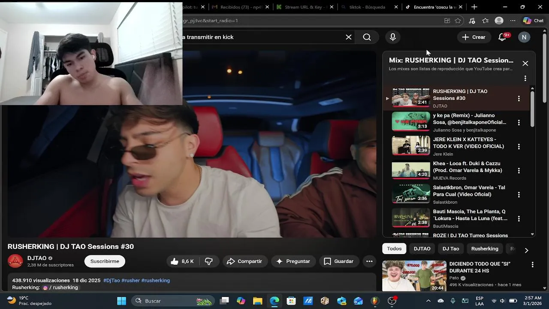Clear the YouTube search box text
This screenshot has height=309, width=549.
point(349,37)
